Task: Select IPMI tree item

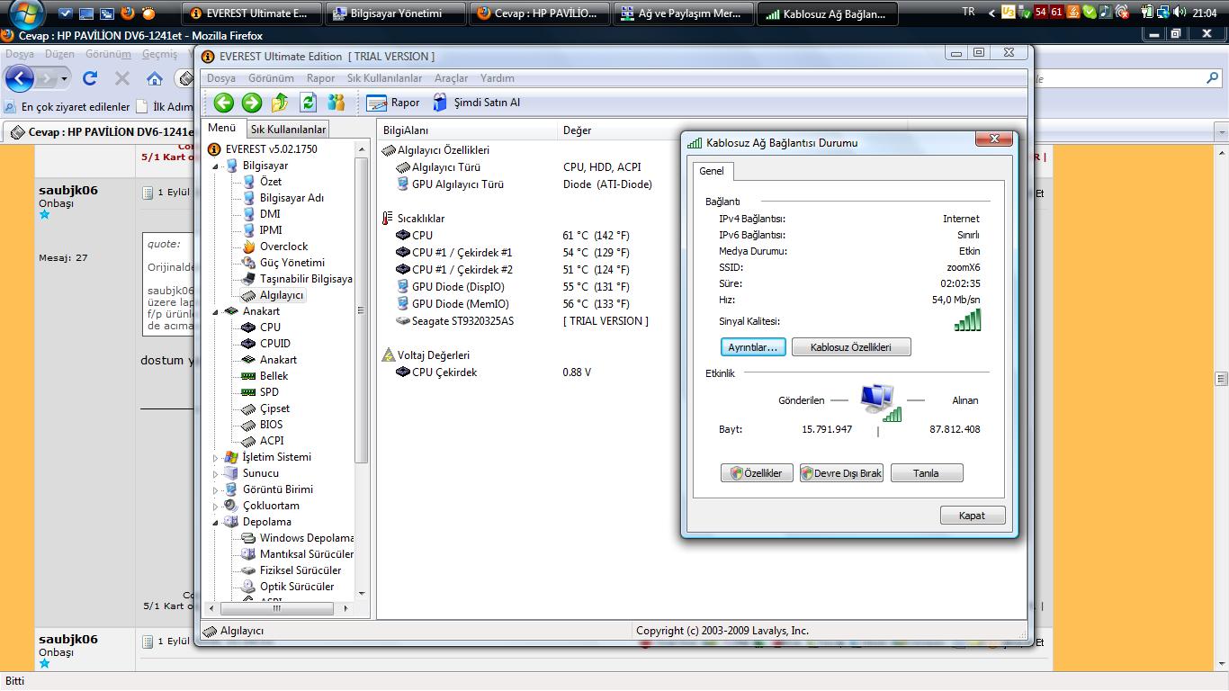Action: coord(271,230)
